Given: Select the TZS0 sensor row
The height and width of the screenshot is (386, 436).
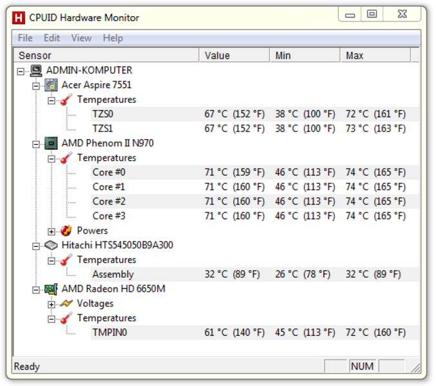Looking at the screenshot, I should pos(254,114).
